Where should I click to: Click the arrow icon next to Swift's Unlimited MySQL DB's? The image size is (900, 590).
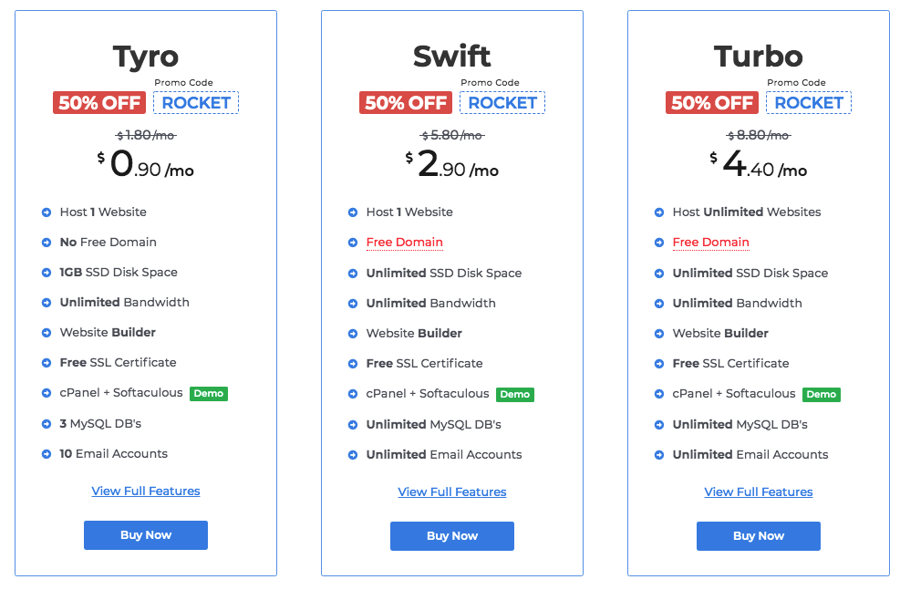tap(353, 425)
